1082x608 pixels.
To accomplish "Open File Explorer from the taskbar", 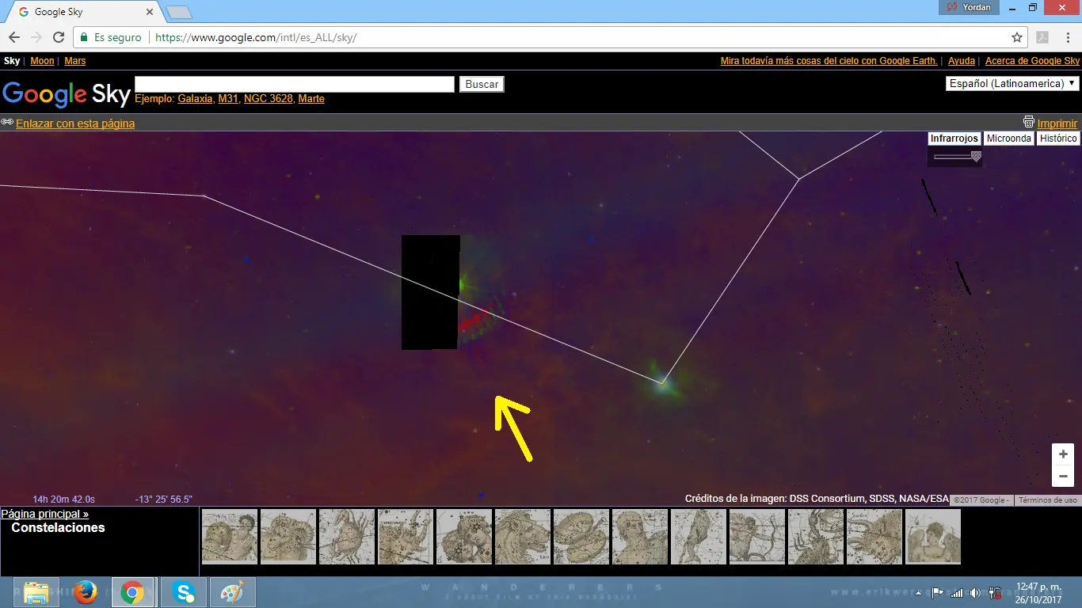I will [x=36, y=592].
